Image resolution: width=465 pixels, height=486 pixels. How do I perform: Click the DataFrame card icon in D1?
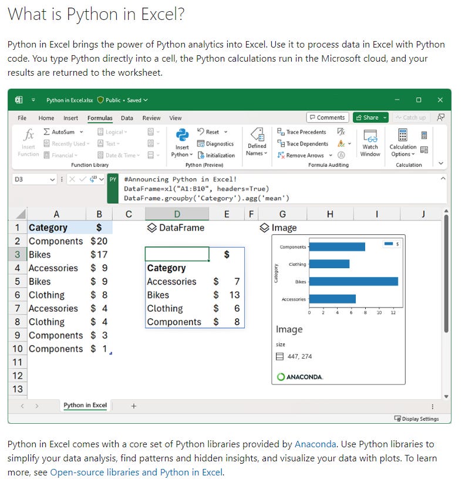[151, 228]
